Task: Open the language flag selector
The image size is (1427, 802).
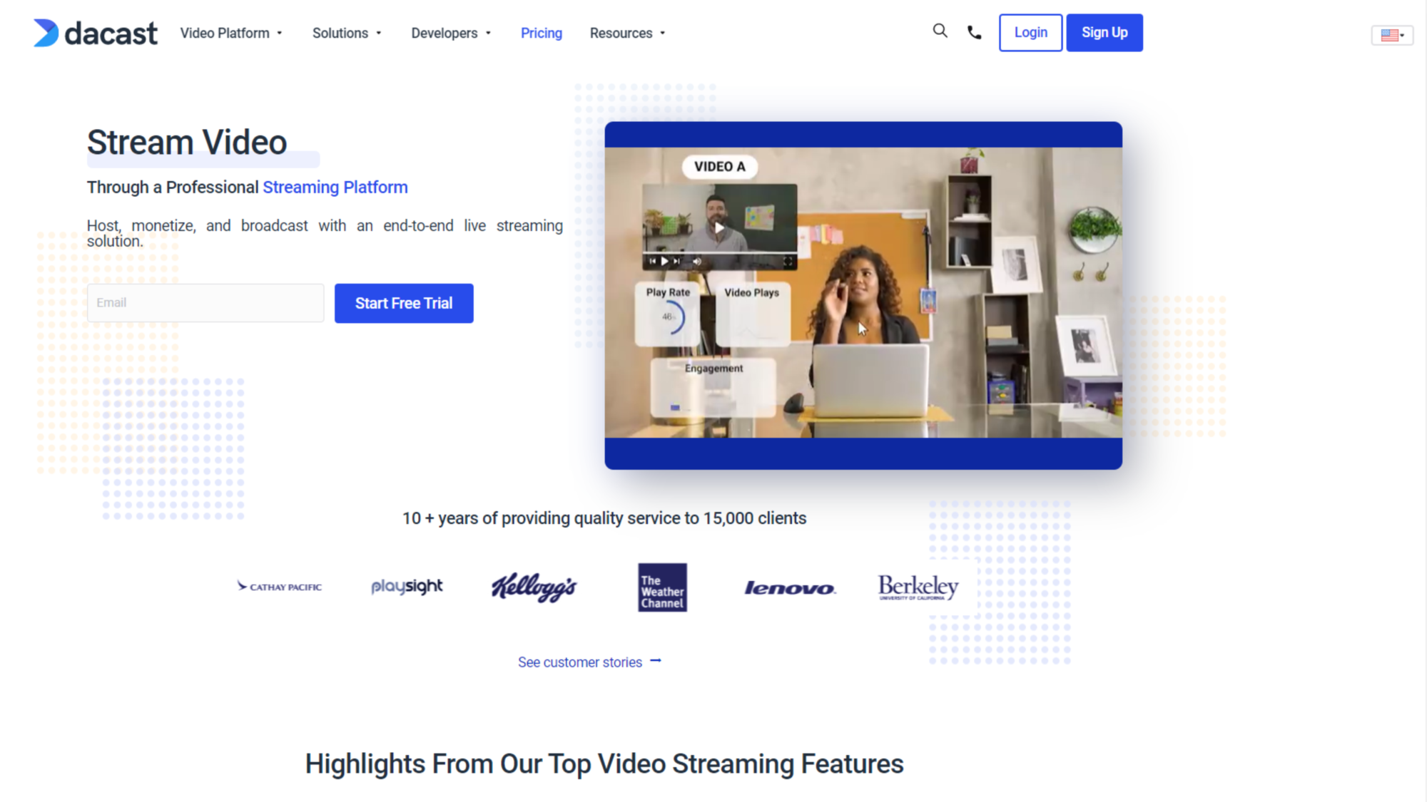Action: 1391,34
